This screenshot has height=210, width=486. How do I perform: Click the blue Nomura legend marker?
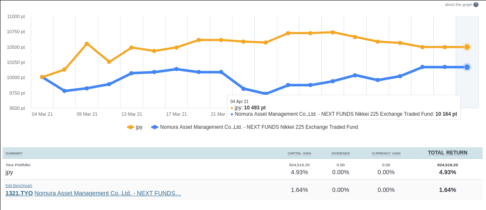155,127
